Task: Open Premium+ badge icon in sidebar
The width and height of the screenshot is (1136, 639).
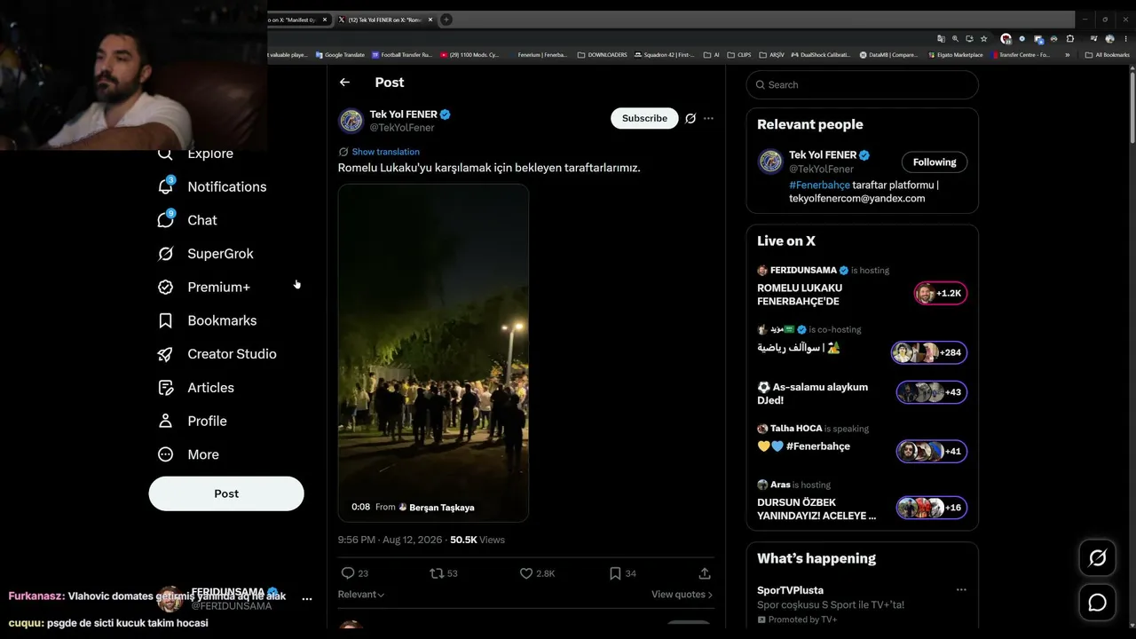Action: click(x=165, y=287)
